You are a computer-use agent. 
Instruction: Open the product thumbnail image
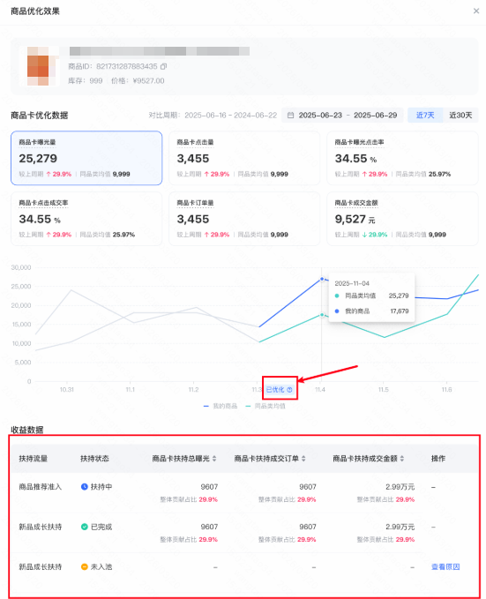pyautogui.click(x=40, y=66)
